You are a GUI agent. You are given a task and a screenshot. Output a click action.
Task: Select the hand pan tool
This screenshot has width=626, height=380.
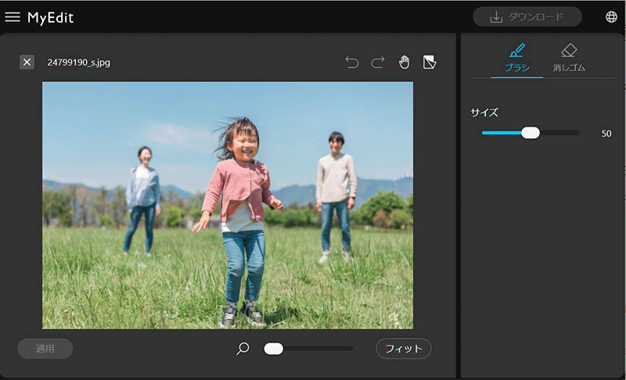click(x=404, y=62)
